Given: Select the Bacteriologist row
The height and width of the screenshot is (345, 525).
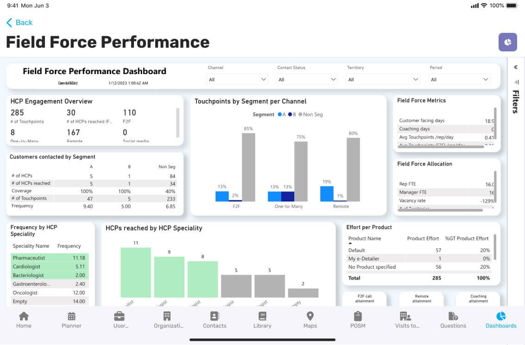Looking at the screenshot, I should [x=50, y=276].
